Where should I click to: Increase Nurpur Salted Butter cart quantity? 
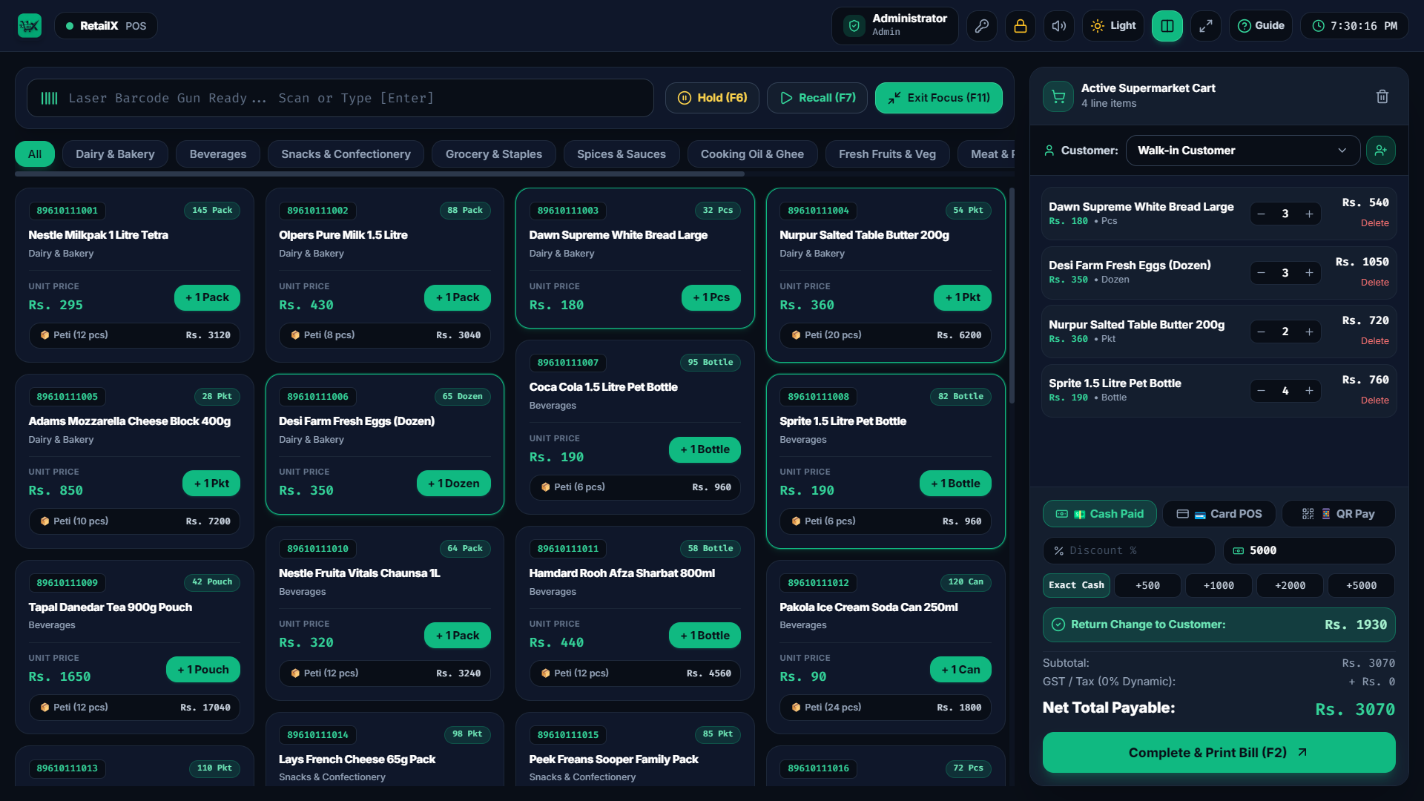click(x=1310, y=332)
